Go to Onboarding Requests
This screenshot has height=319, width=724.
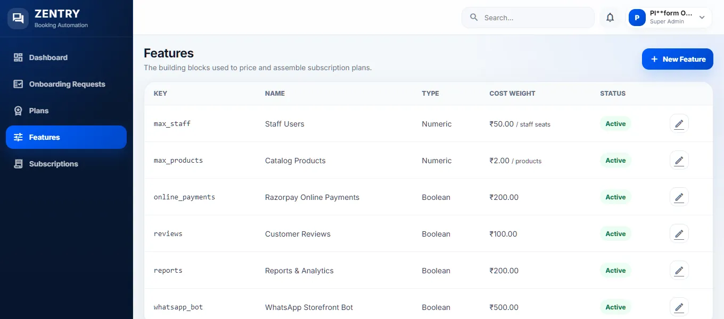[x=66, y=84]
